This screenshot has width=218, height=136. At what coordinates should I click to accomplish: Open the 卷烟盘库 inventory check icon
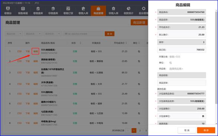coord(38,9)
